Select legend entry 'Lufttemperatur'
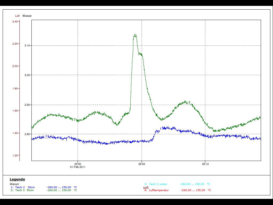The image size is (273, 205). pyautogui.click(x=159, y=190)
